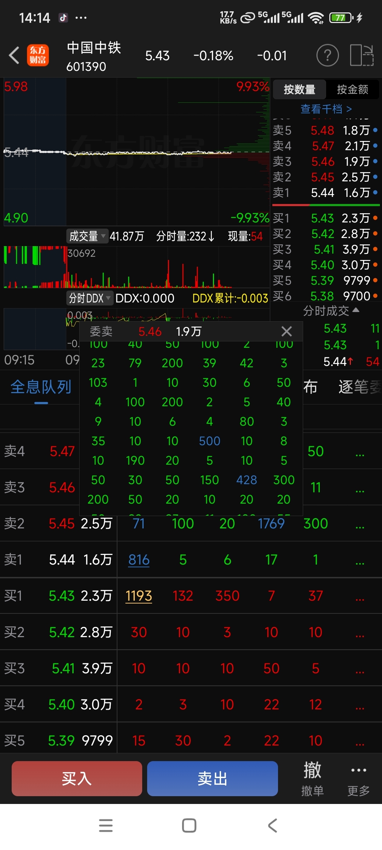
Task: Tap orange dot beside 买3 5.41
Action: coord(375,249)
